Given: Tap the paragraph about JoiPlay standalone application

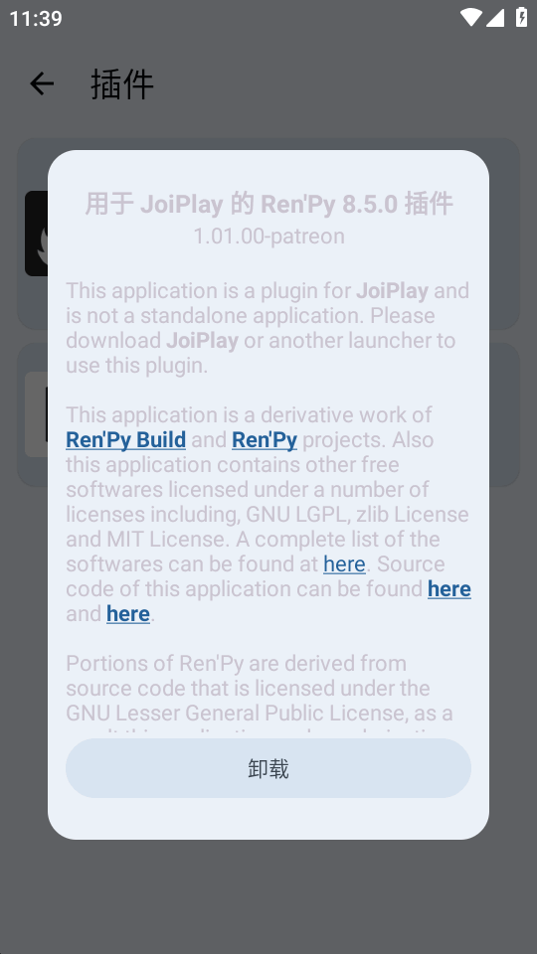Looking at the screenshot, I should [268, 328].
